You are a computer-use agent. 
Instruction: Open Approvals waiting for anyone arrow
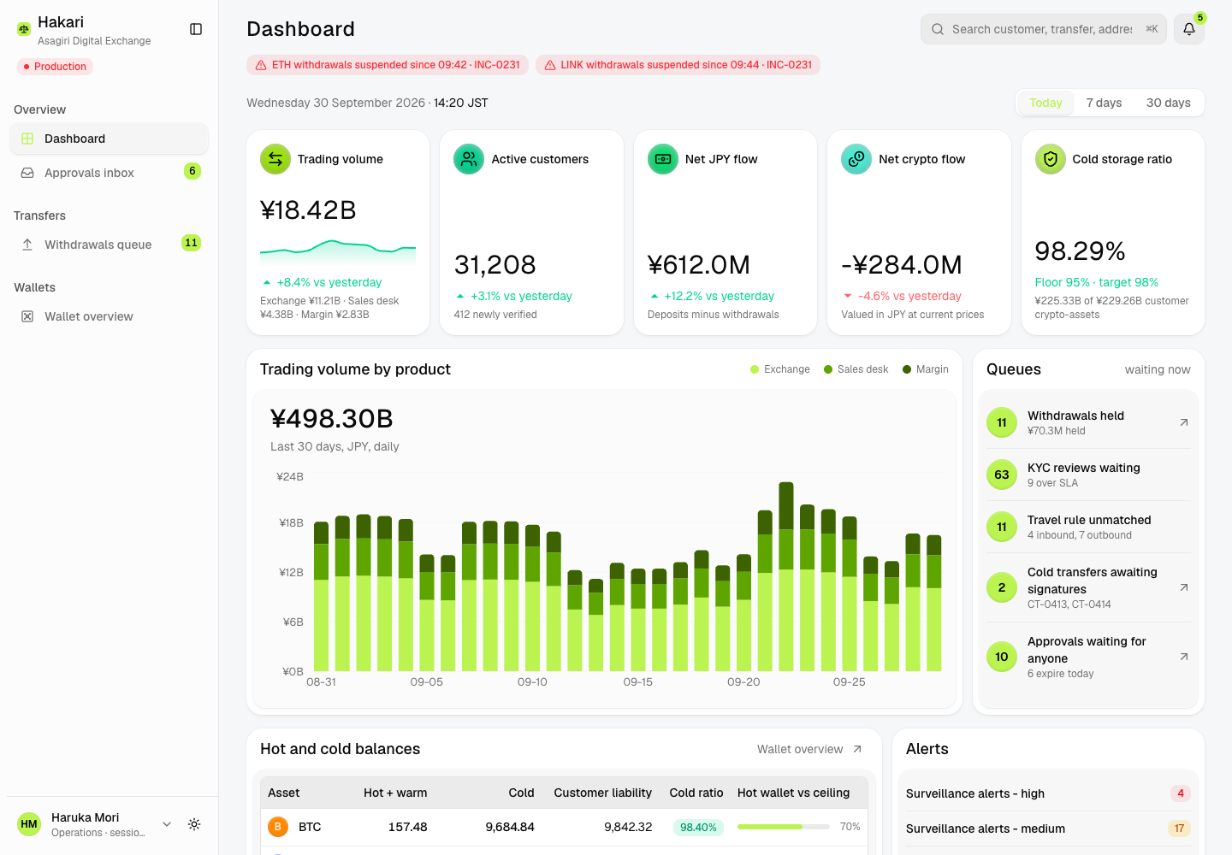pyautogui.click(x=1184, y=657)
